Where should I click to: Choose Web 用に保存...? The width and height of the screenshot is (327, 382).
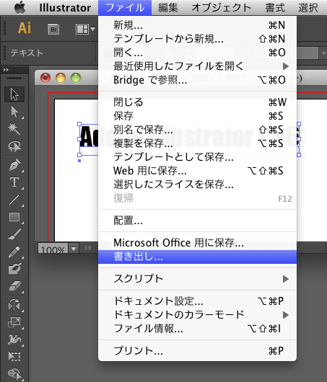(x=197, y=171)
